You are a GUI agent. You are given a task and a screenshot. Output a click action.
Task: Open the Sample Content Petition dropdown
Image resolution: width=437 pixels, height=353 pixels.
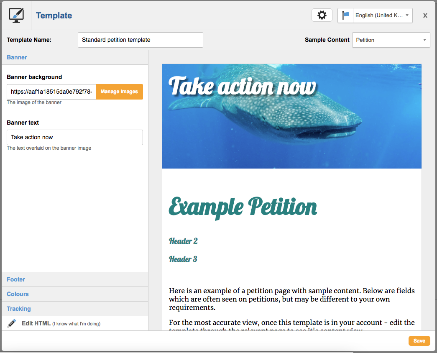point(391,40)
